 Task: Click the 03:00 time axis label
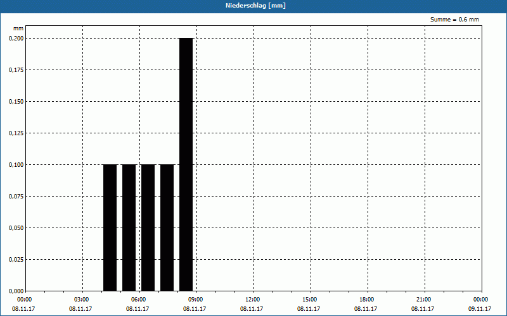(x=81, y=300)
